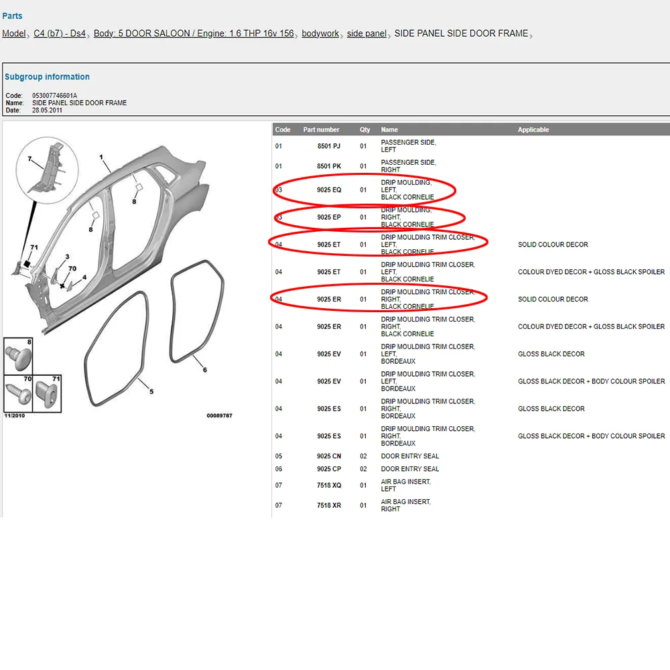The height and width of the screenshot is (670, 670).
Task: Click the bolt thumbnail labelled 8
Action: pos(18,356)
